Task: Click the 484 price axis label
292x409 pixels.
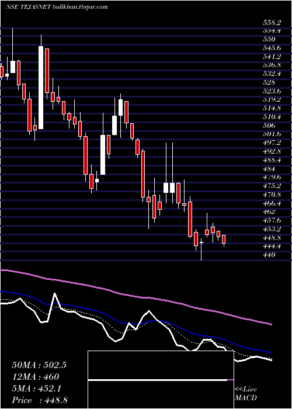Action: click(x=269, y=168)
